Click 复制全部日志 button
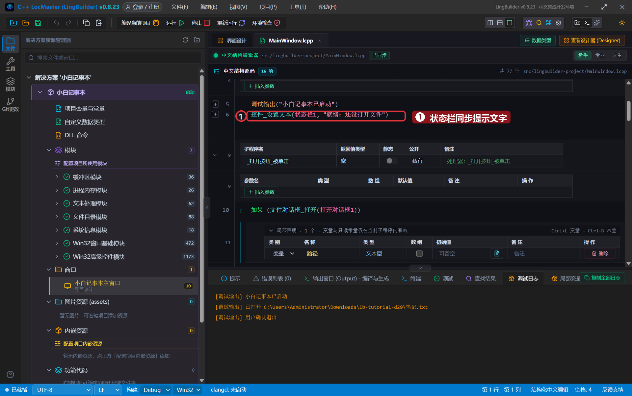Image resolution: width=632 pixels, height=396 pixels. tap(602, 278)
